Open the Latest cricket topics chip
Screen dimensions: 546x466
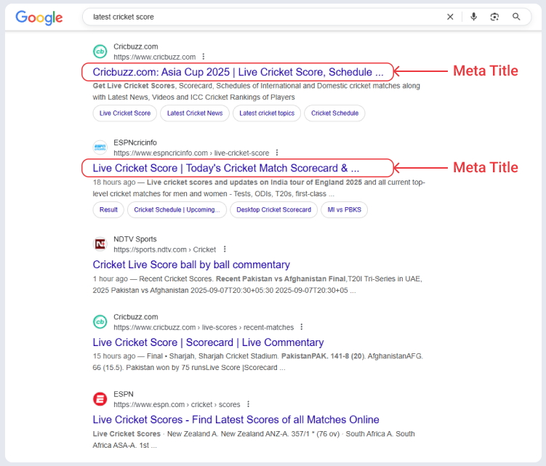point(267,113)
